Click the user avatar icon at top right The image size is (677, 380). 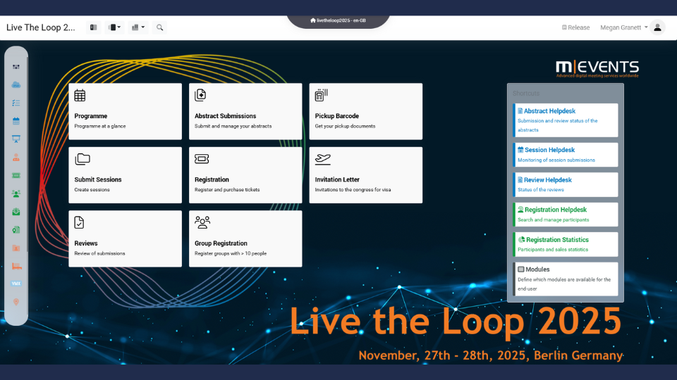point(657,27)
